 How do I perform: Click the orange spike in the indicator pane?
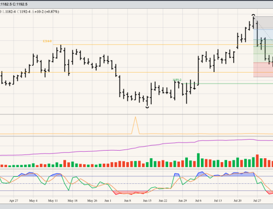[x=135, y=126]
